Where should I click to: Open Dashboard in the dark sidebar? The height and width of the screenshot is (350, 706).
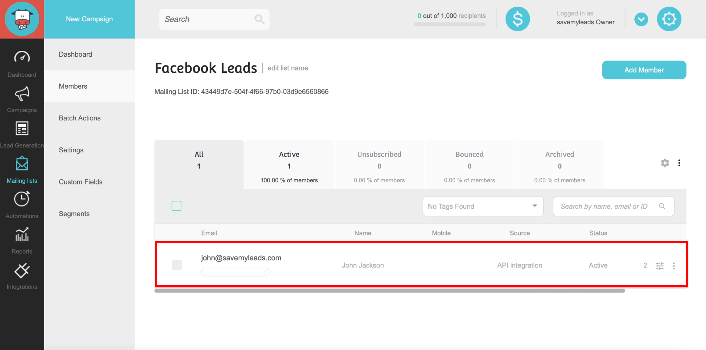(22, 64)
